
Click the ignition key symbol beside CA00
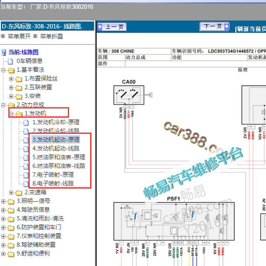(149, 95)
